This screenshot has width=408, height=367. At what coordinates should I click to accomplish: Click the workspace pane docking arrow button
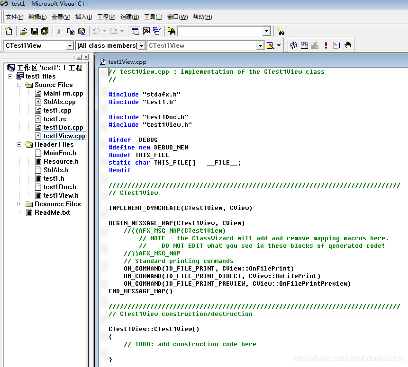click(x=79, y=57)
